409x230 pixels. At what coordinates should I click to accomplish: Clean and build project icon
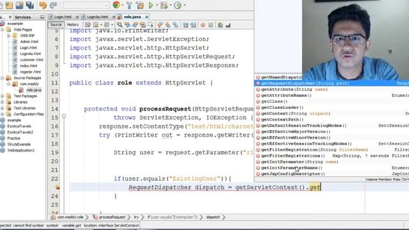(140, 5)
